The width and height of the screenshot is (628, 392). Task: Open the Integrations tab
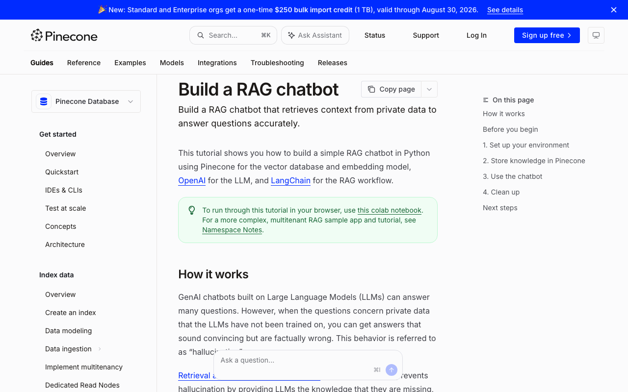pyautogui.click(x=217, y=63)
